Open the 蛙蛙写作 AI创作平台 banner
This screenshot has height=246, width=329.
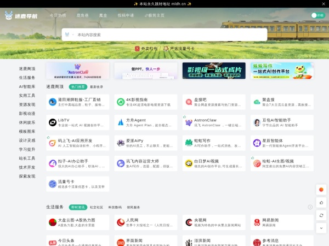pos(282,71)
